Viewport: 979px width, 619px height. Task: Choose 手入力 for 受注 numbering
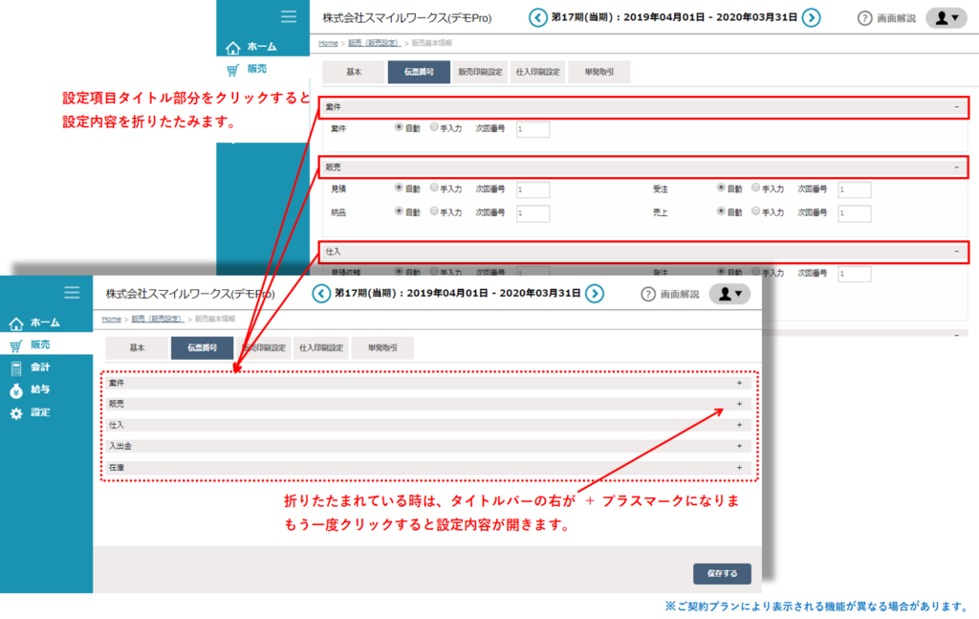pyautogui.click(x=755, y=188)
